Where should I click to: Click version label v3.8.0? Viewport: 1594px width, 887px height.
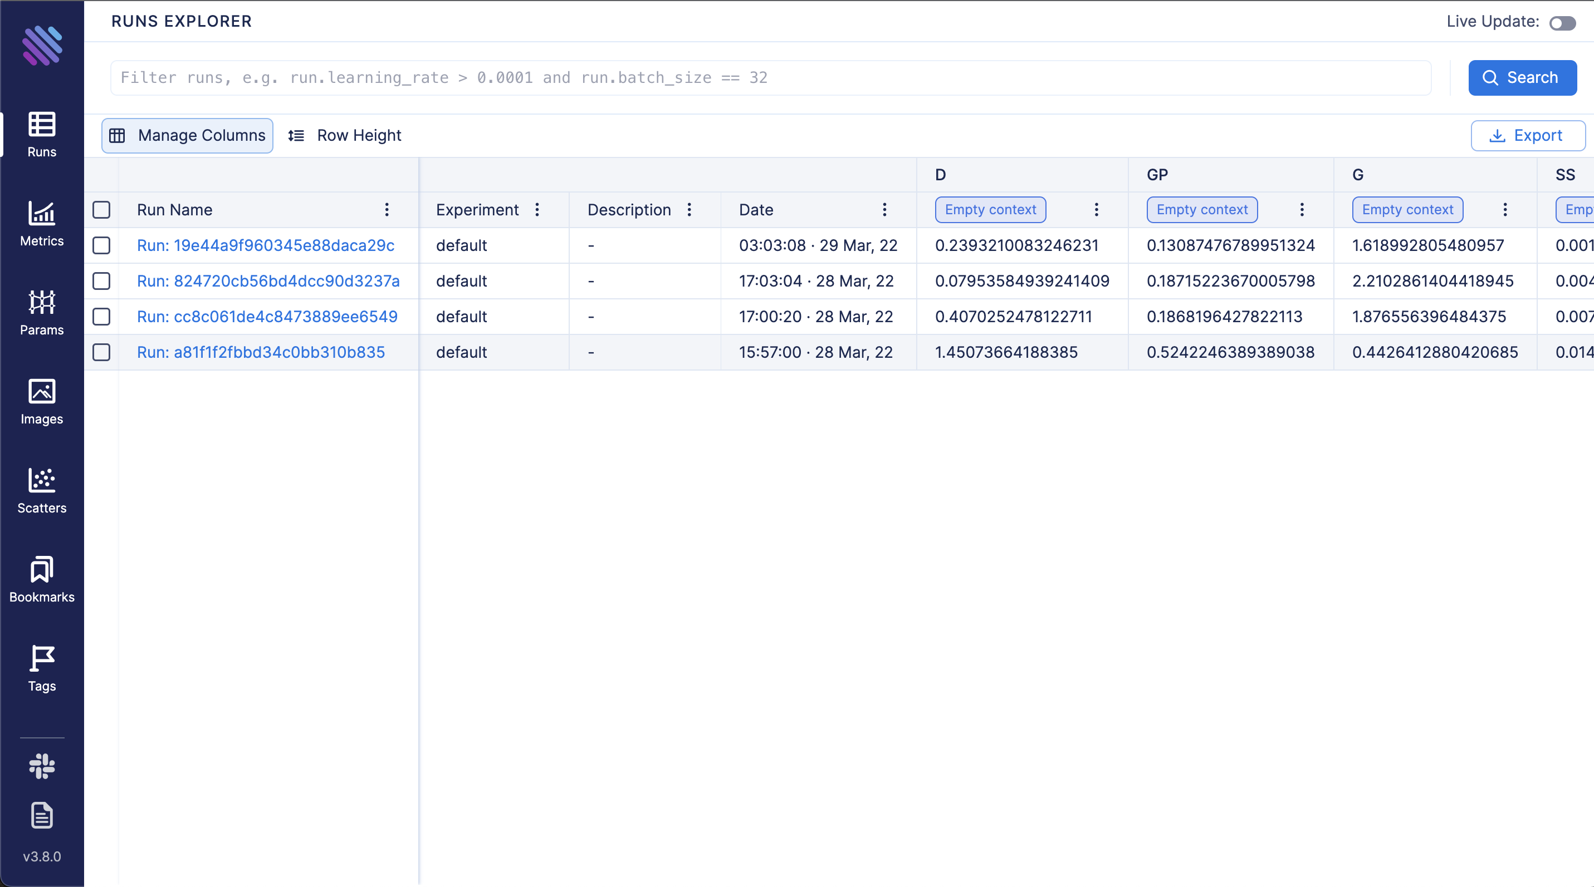42,857
